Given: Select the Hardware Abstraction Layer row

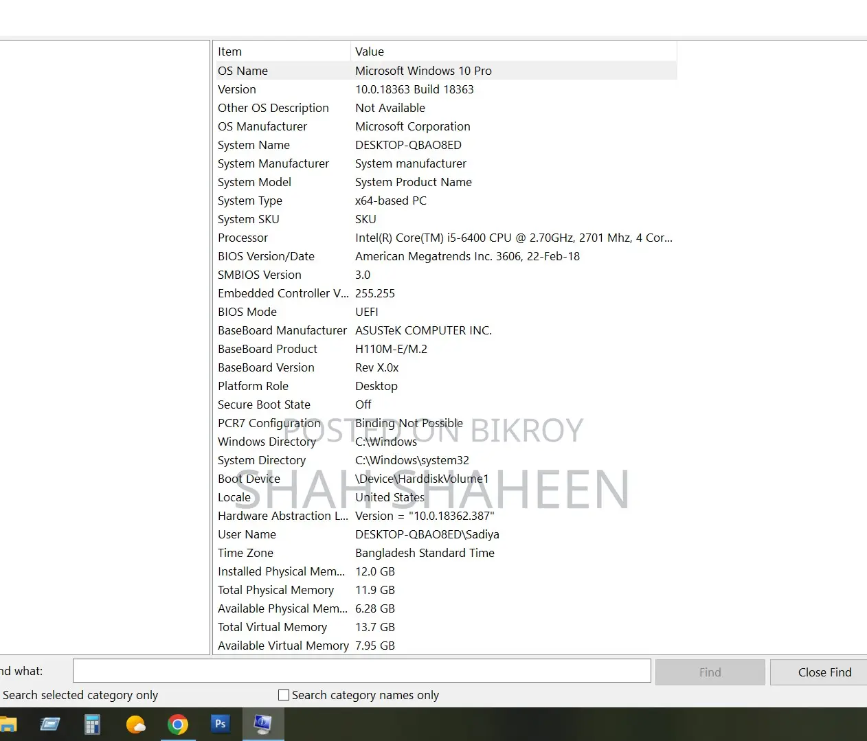Looking at the screenshot, I should click(447, 516).
